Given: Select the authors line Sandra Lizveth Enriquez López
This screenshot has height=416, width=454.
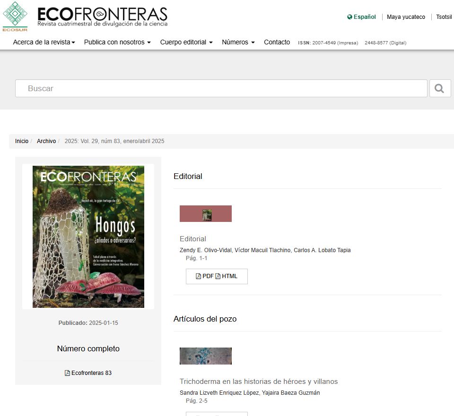Looking at the screenshot, I should click(250, 392).
